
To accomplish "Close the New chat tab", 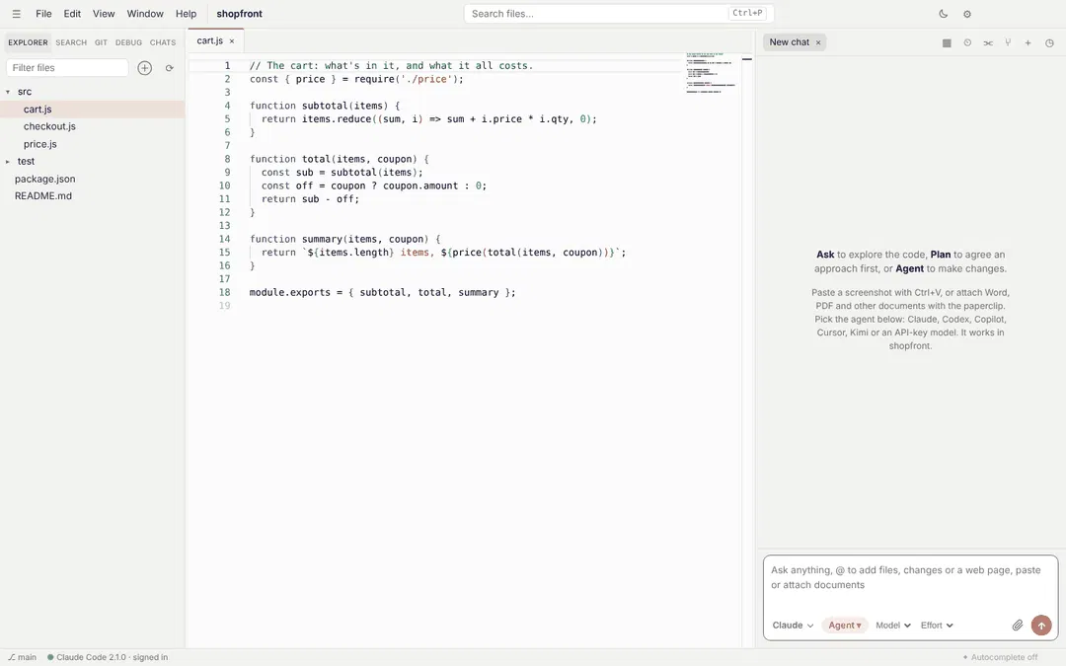I will pyautogui.click(x=818, y=42).
